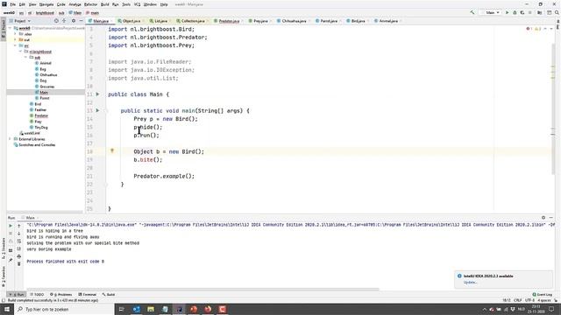Image resolution: width=561 pixels, height=315 pixels.
Task: Open the VCS menu
Action: (137, 4)
